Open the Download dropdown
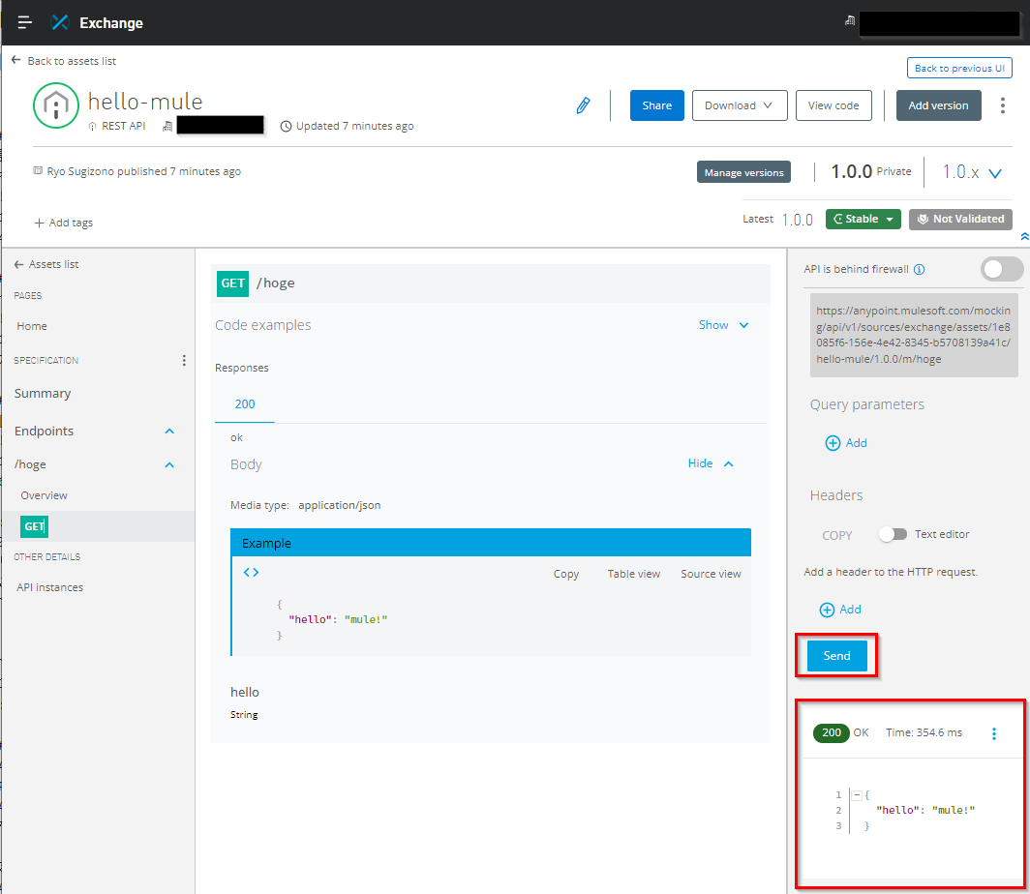This screenshot has height=894, width=1030. pos(740,104)
